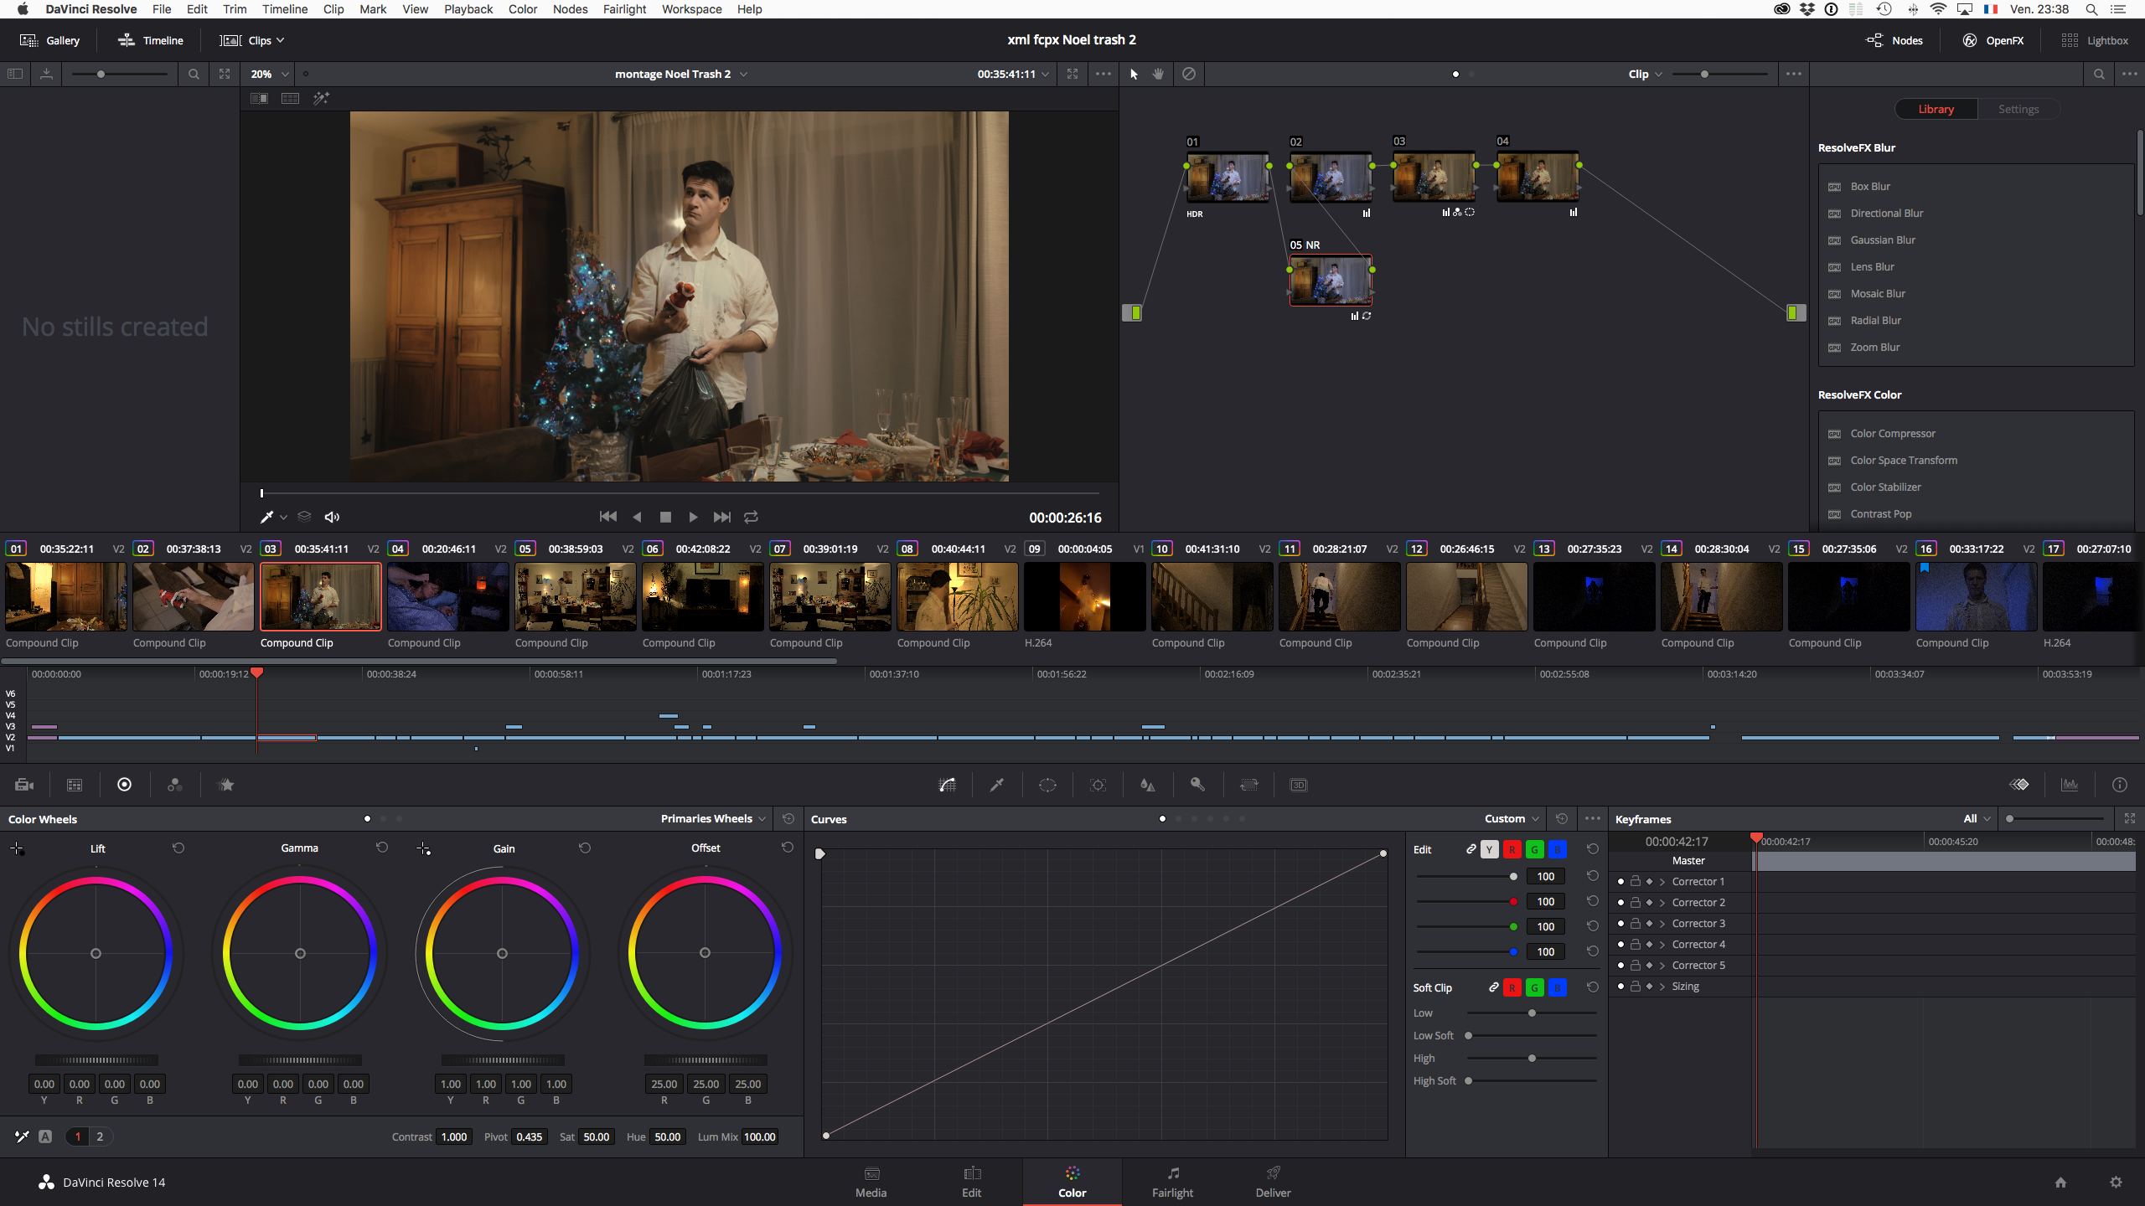The width and height of the screenshot is (2145, 1206).
Task: Toggle the OpenFX panel button
Action: pos(1993,40)
